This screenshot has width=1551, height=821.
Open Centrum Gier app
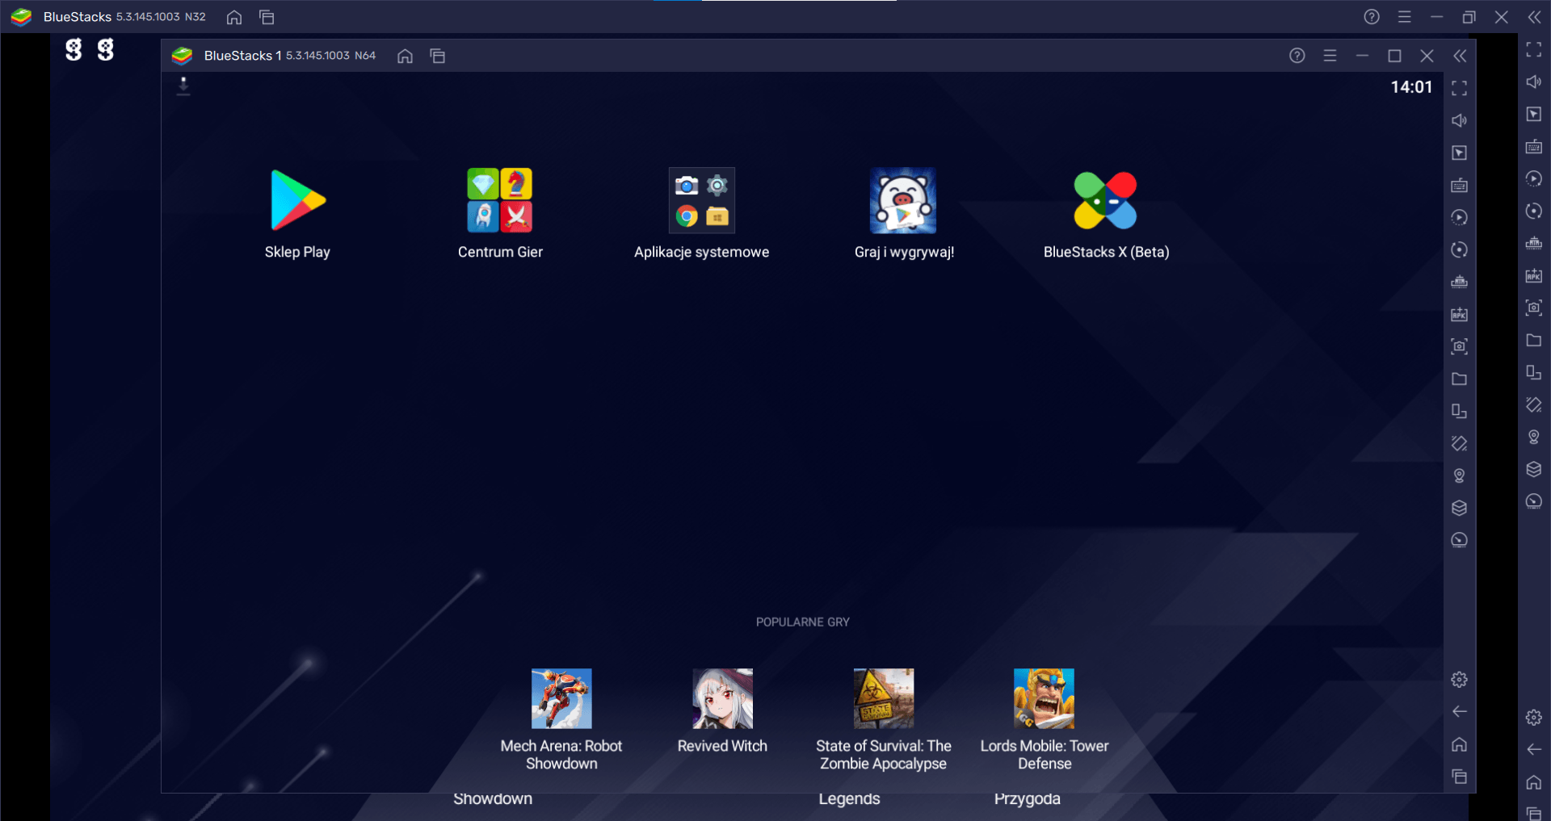pyautogui.click(x=500, y=200)
